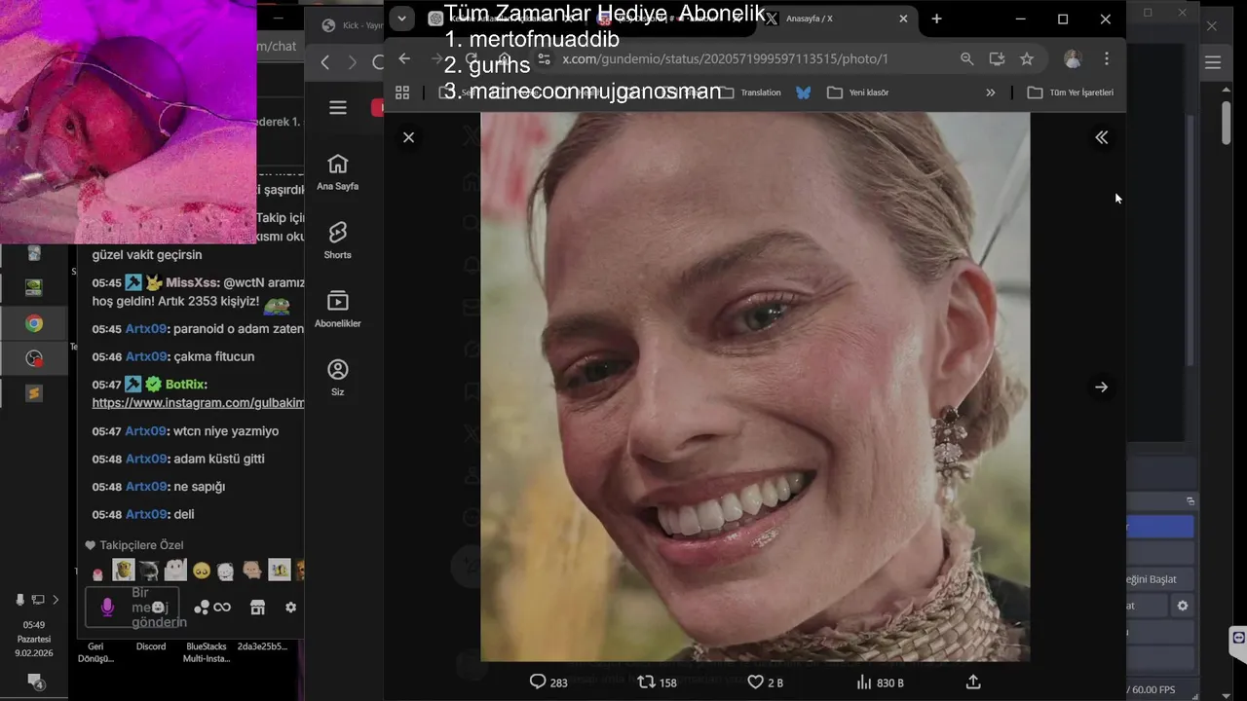Click Artx09 on 'çakma fitucun' message
Viewport: 1247px width, 701px height.
pyautogui.click(x=146, y=356)
